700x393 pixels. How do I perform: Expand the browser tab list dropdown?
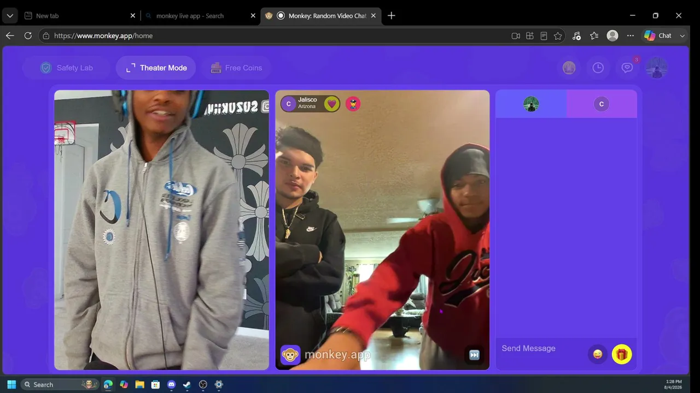(x=10, y=16)
